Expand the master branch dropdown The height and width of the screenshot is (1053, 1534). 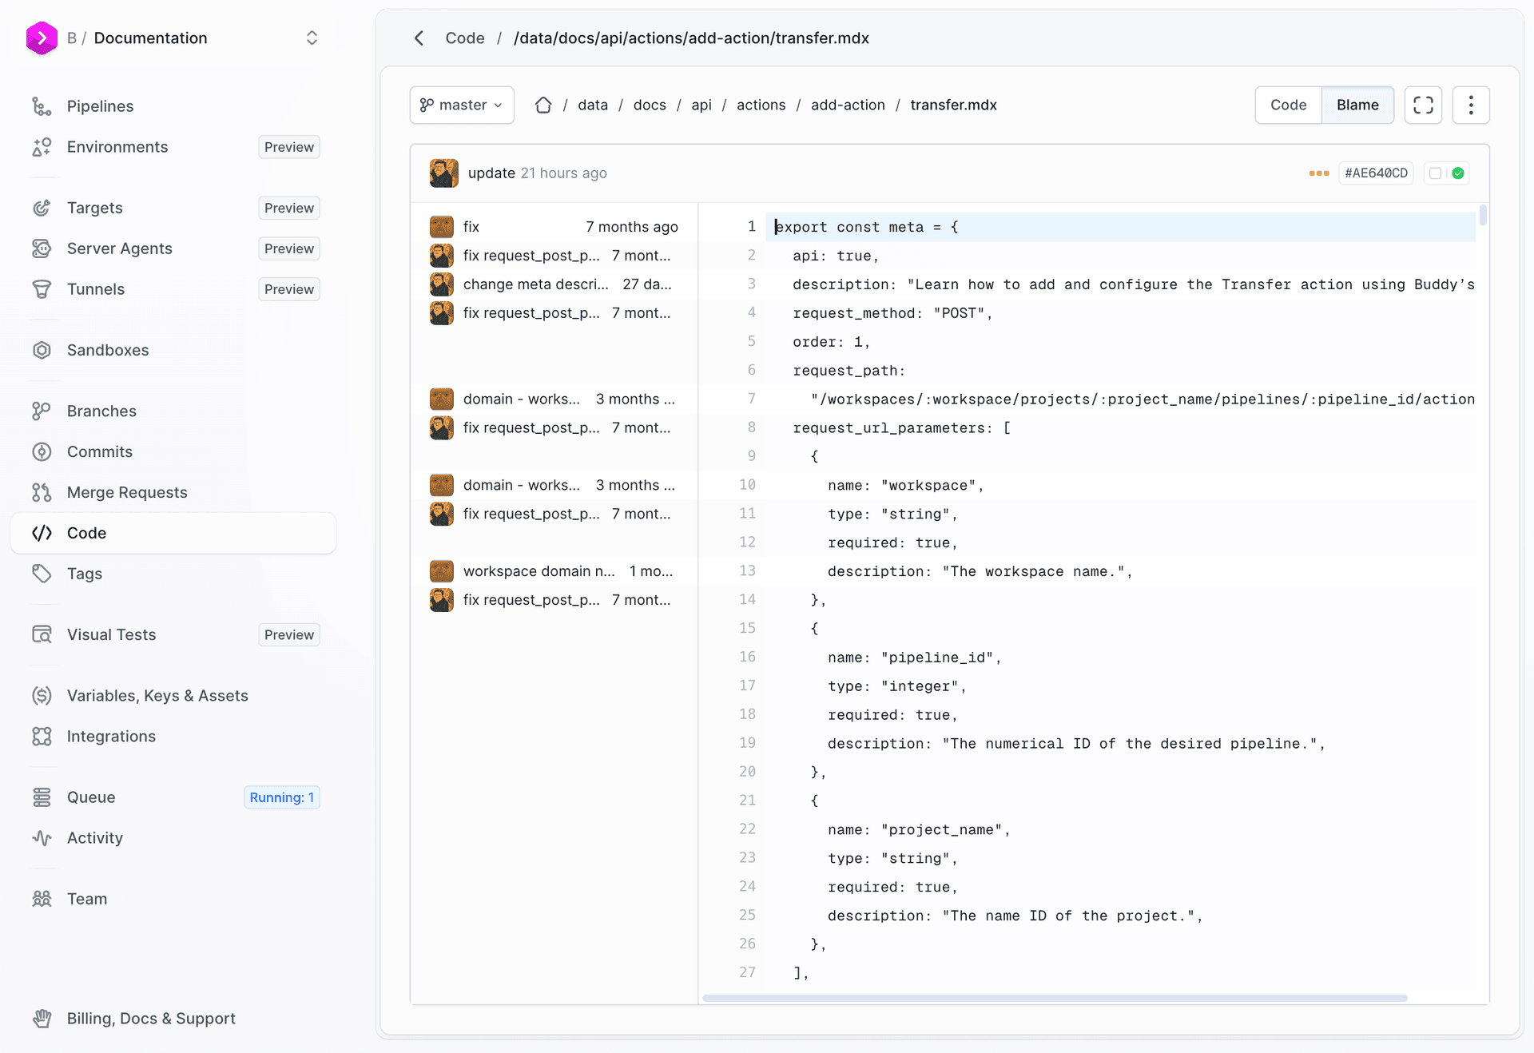click(462, 105)
